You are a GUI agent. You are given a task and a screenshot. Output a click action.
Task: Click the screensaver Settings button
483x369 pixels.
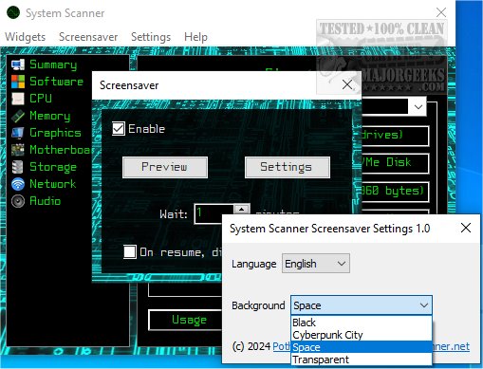pyautogui.click(x=288, y=167)
